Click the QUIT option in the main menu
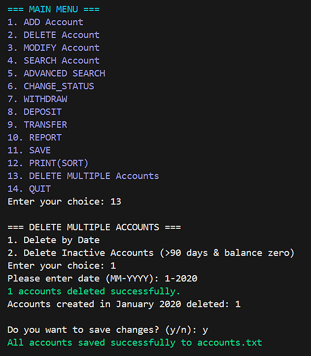Viewport: 311px width, 356px height. pyautogui.click(x=29, y=189)
